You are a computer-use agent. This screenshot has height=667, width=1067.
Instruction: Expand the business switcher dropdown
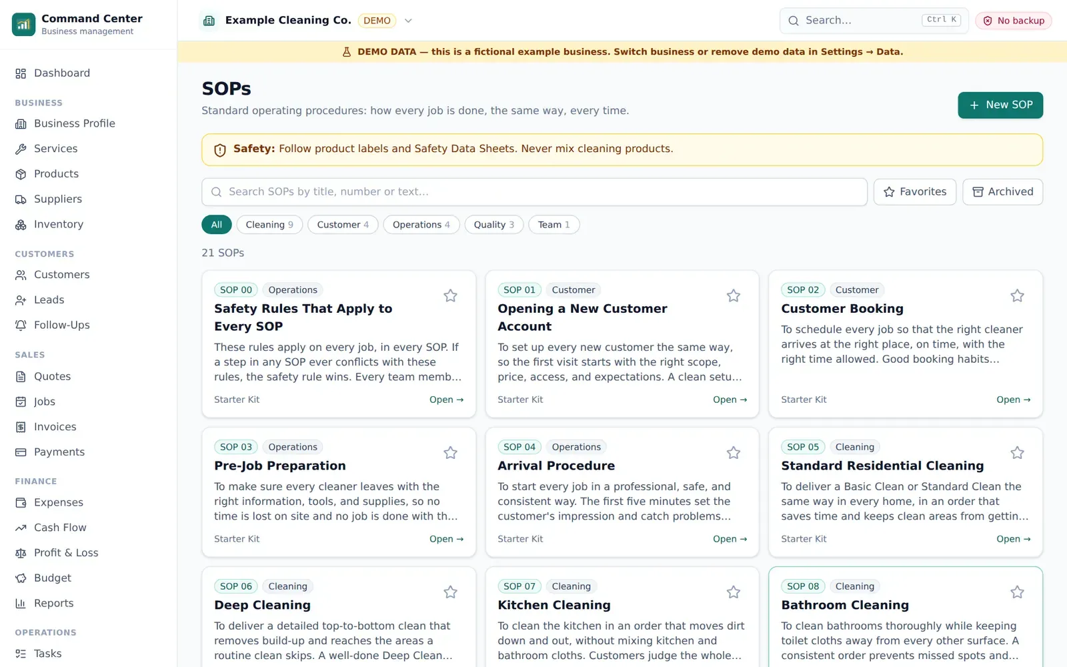[408, 21]
